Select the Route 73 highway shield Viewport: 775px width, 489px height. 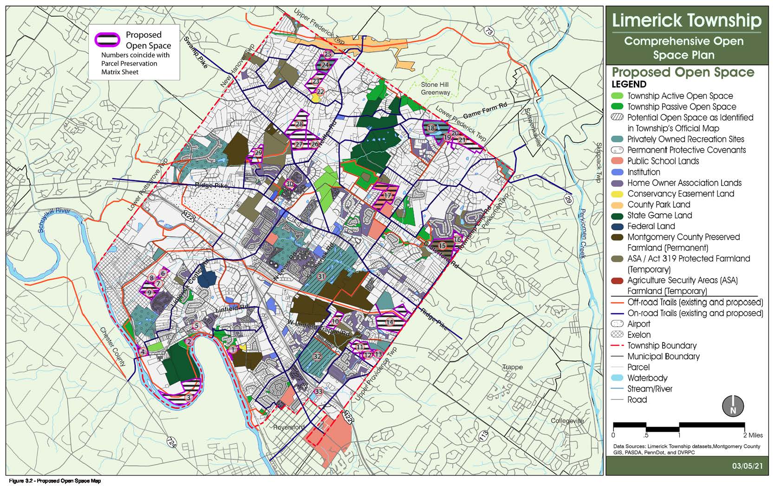point(490,30)
